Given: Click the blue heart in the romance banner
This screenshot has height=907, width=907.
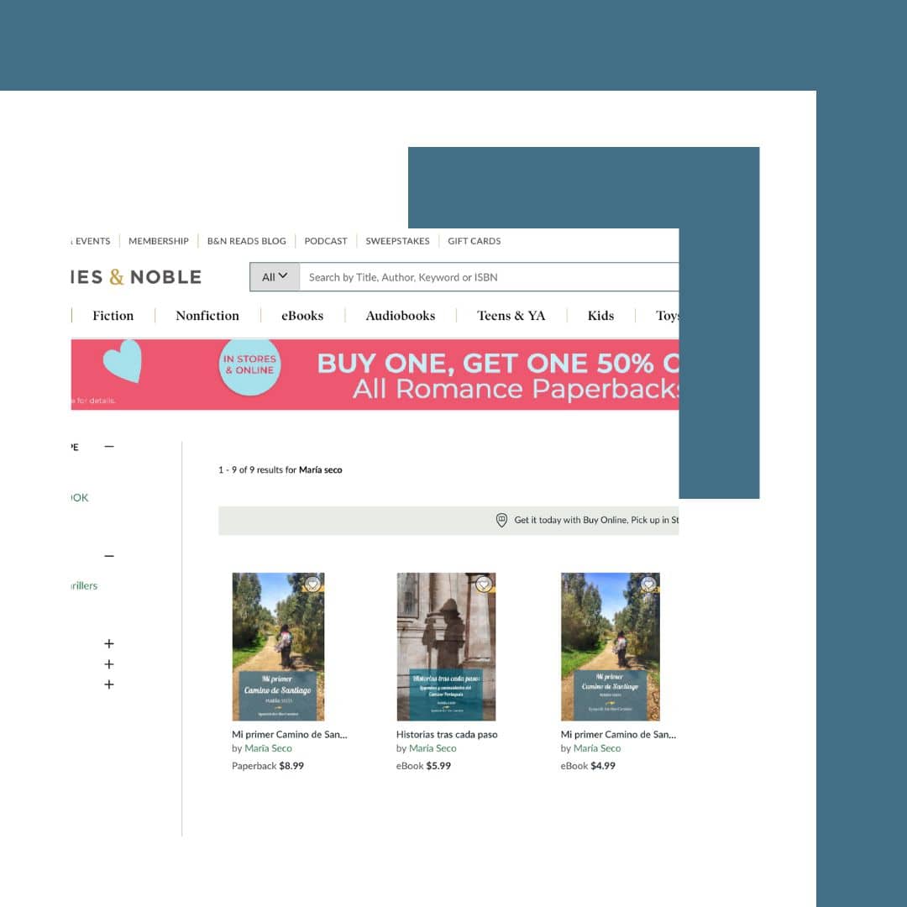Looking at the screenshot, I should (x=123, y=361).
